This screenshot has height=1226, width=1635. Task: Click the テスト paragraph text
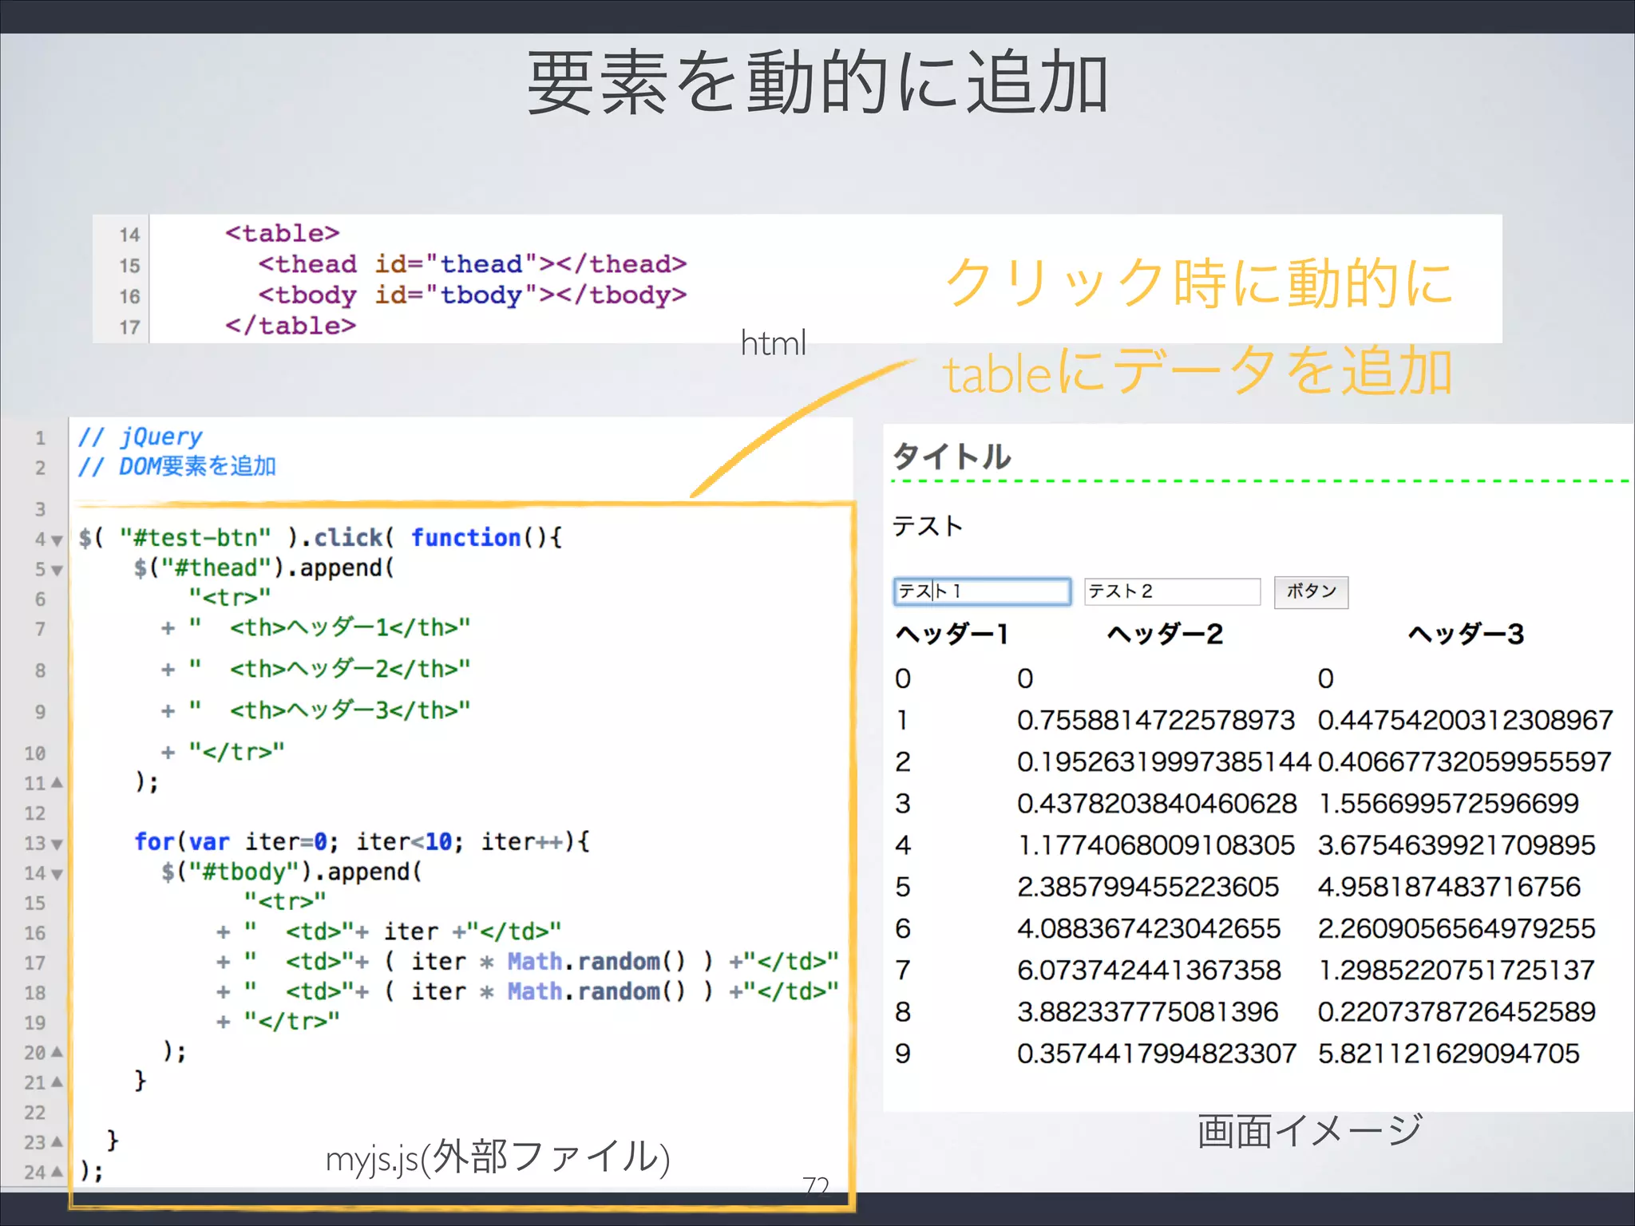tap(928, 526)
